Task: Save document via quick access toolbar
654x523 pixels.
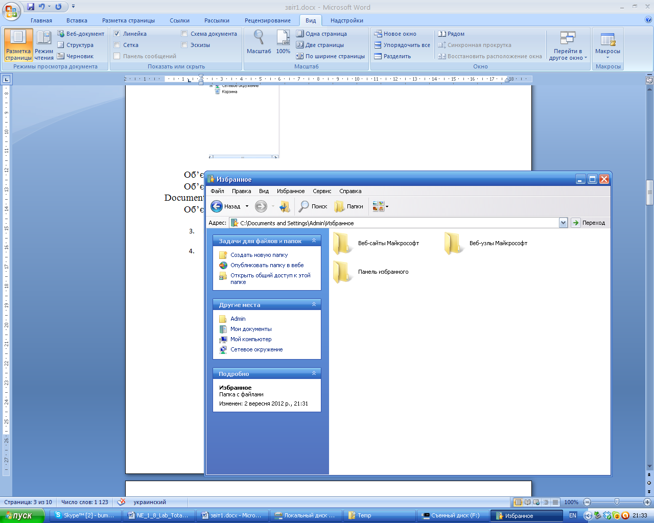Action: (31, 7)
